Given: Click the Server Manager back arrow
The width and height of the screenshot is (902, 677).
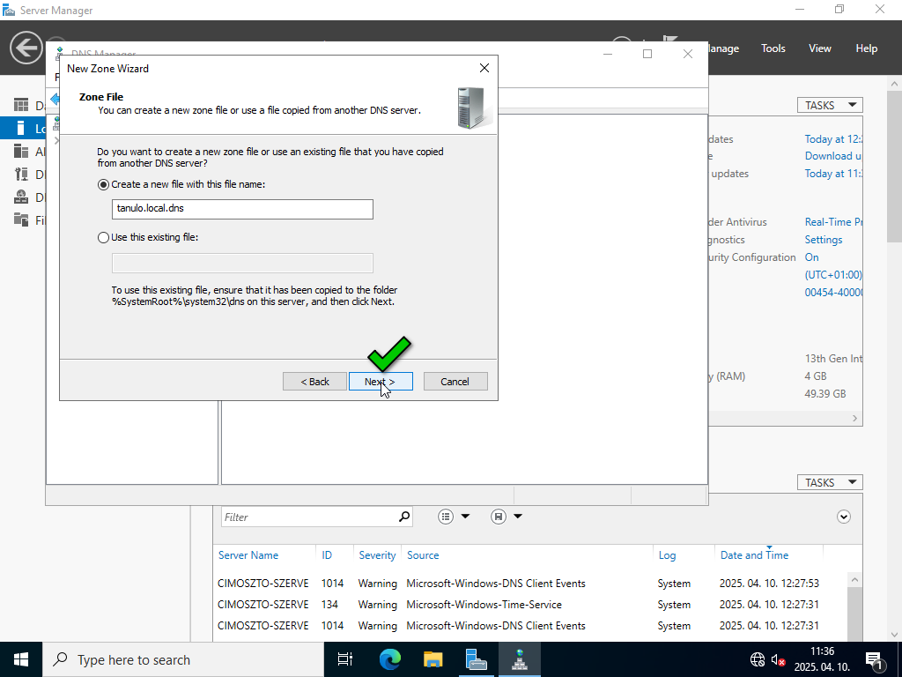Looking at the screenshot, I should click(x=26, y=48).
